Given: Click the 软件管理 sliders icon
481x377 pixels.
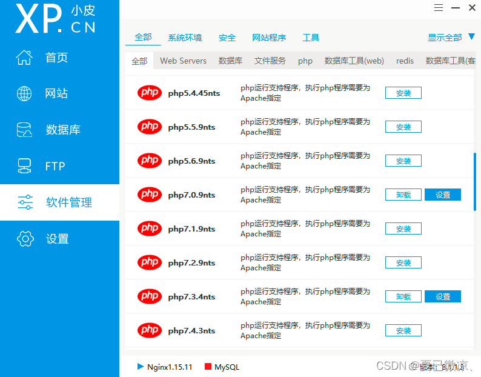Looking at the screenshot, I should pyautogui.click(x=25, y=202).
